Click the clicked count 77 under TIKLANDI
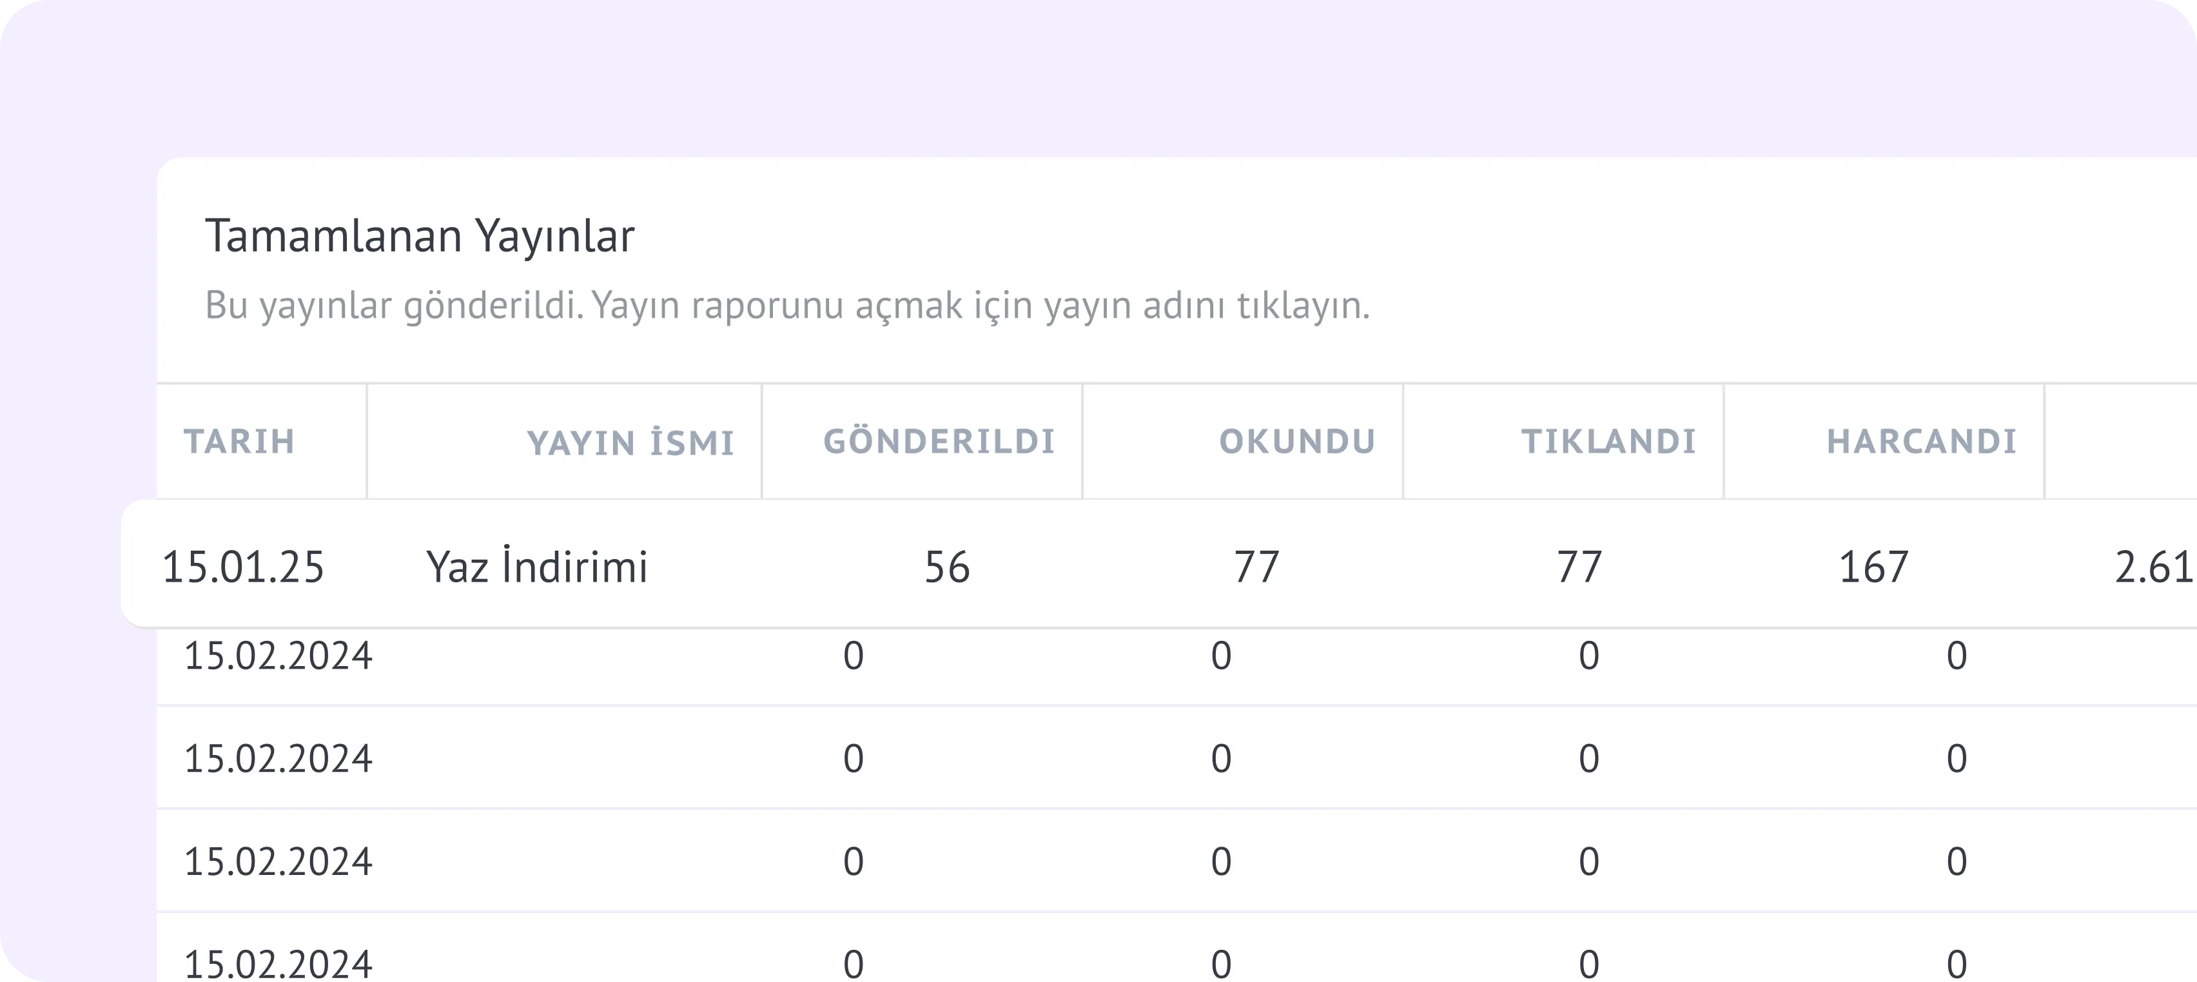Screen dimensions: 2197x982 [x=1579, y=567]
